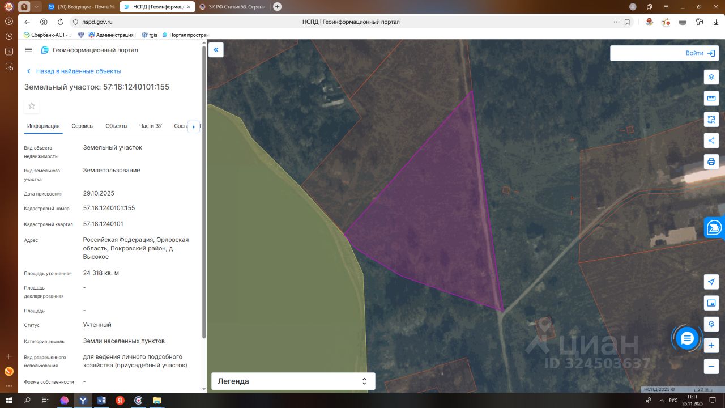Open browser downloads arrow icon
725x408 pixels.
[715, 22]
